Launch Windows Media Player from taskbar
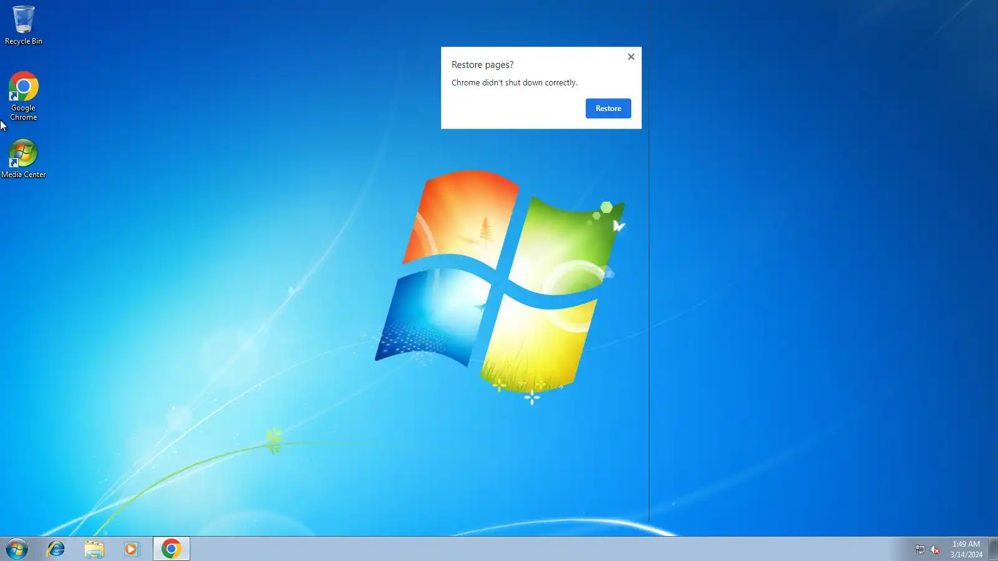Image resolution: width=998 pixels, height=561 pixels. point(132,549)
